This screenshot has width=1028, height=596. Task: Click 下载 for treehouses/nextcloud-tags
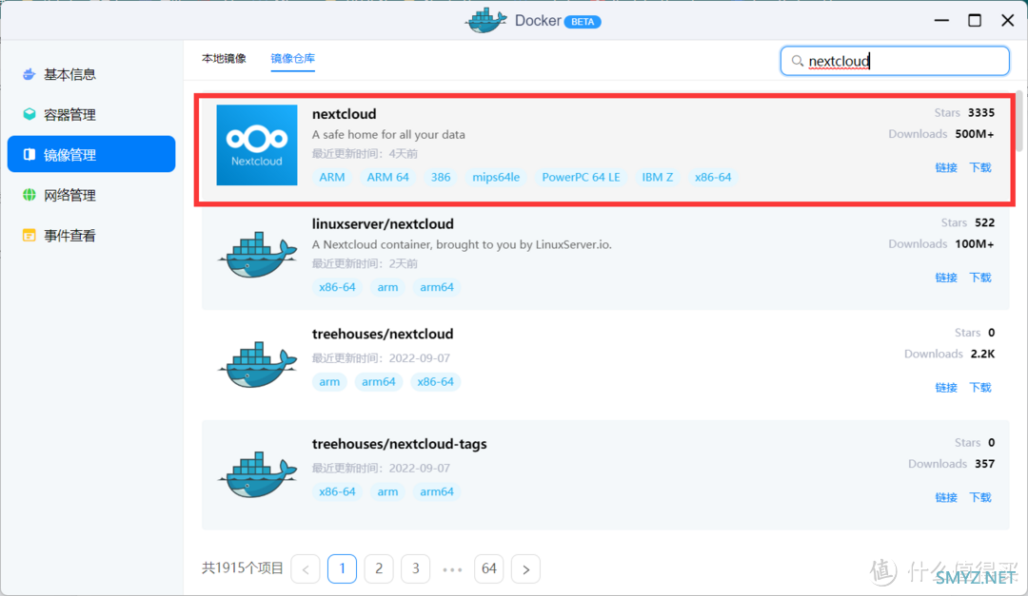(980, 498)
